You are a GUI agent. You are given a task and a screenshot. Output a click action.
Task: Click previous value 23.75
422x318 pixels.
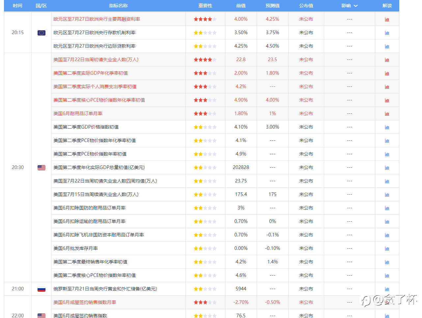tap(241, 181)
